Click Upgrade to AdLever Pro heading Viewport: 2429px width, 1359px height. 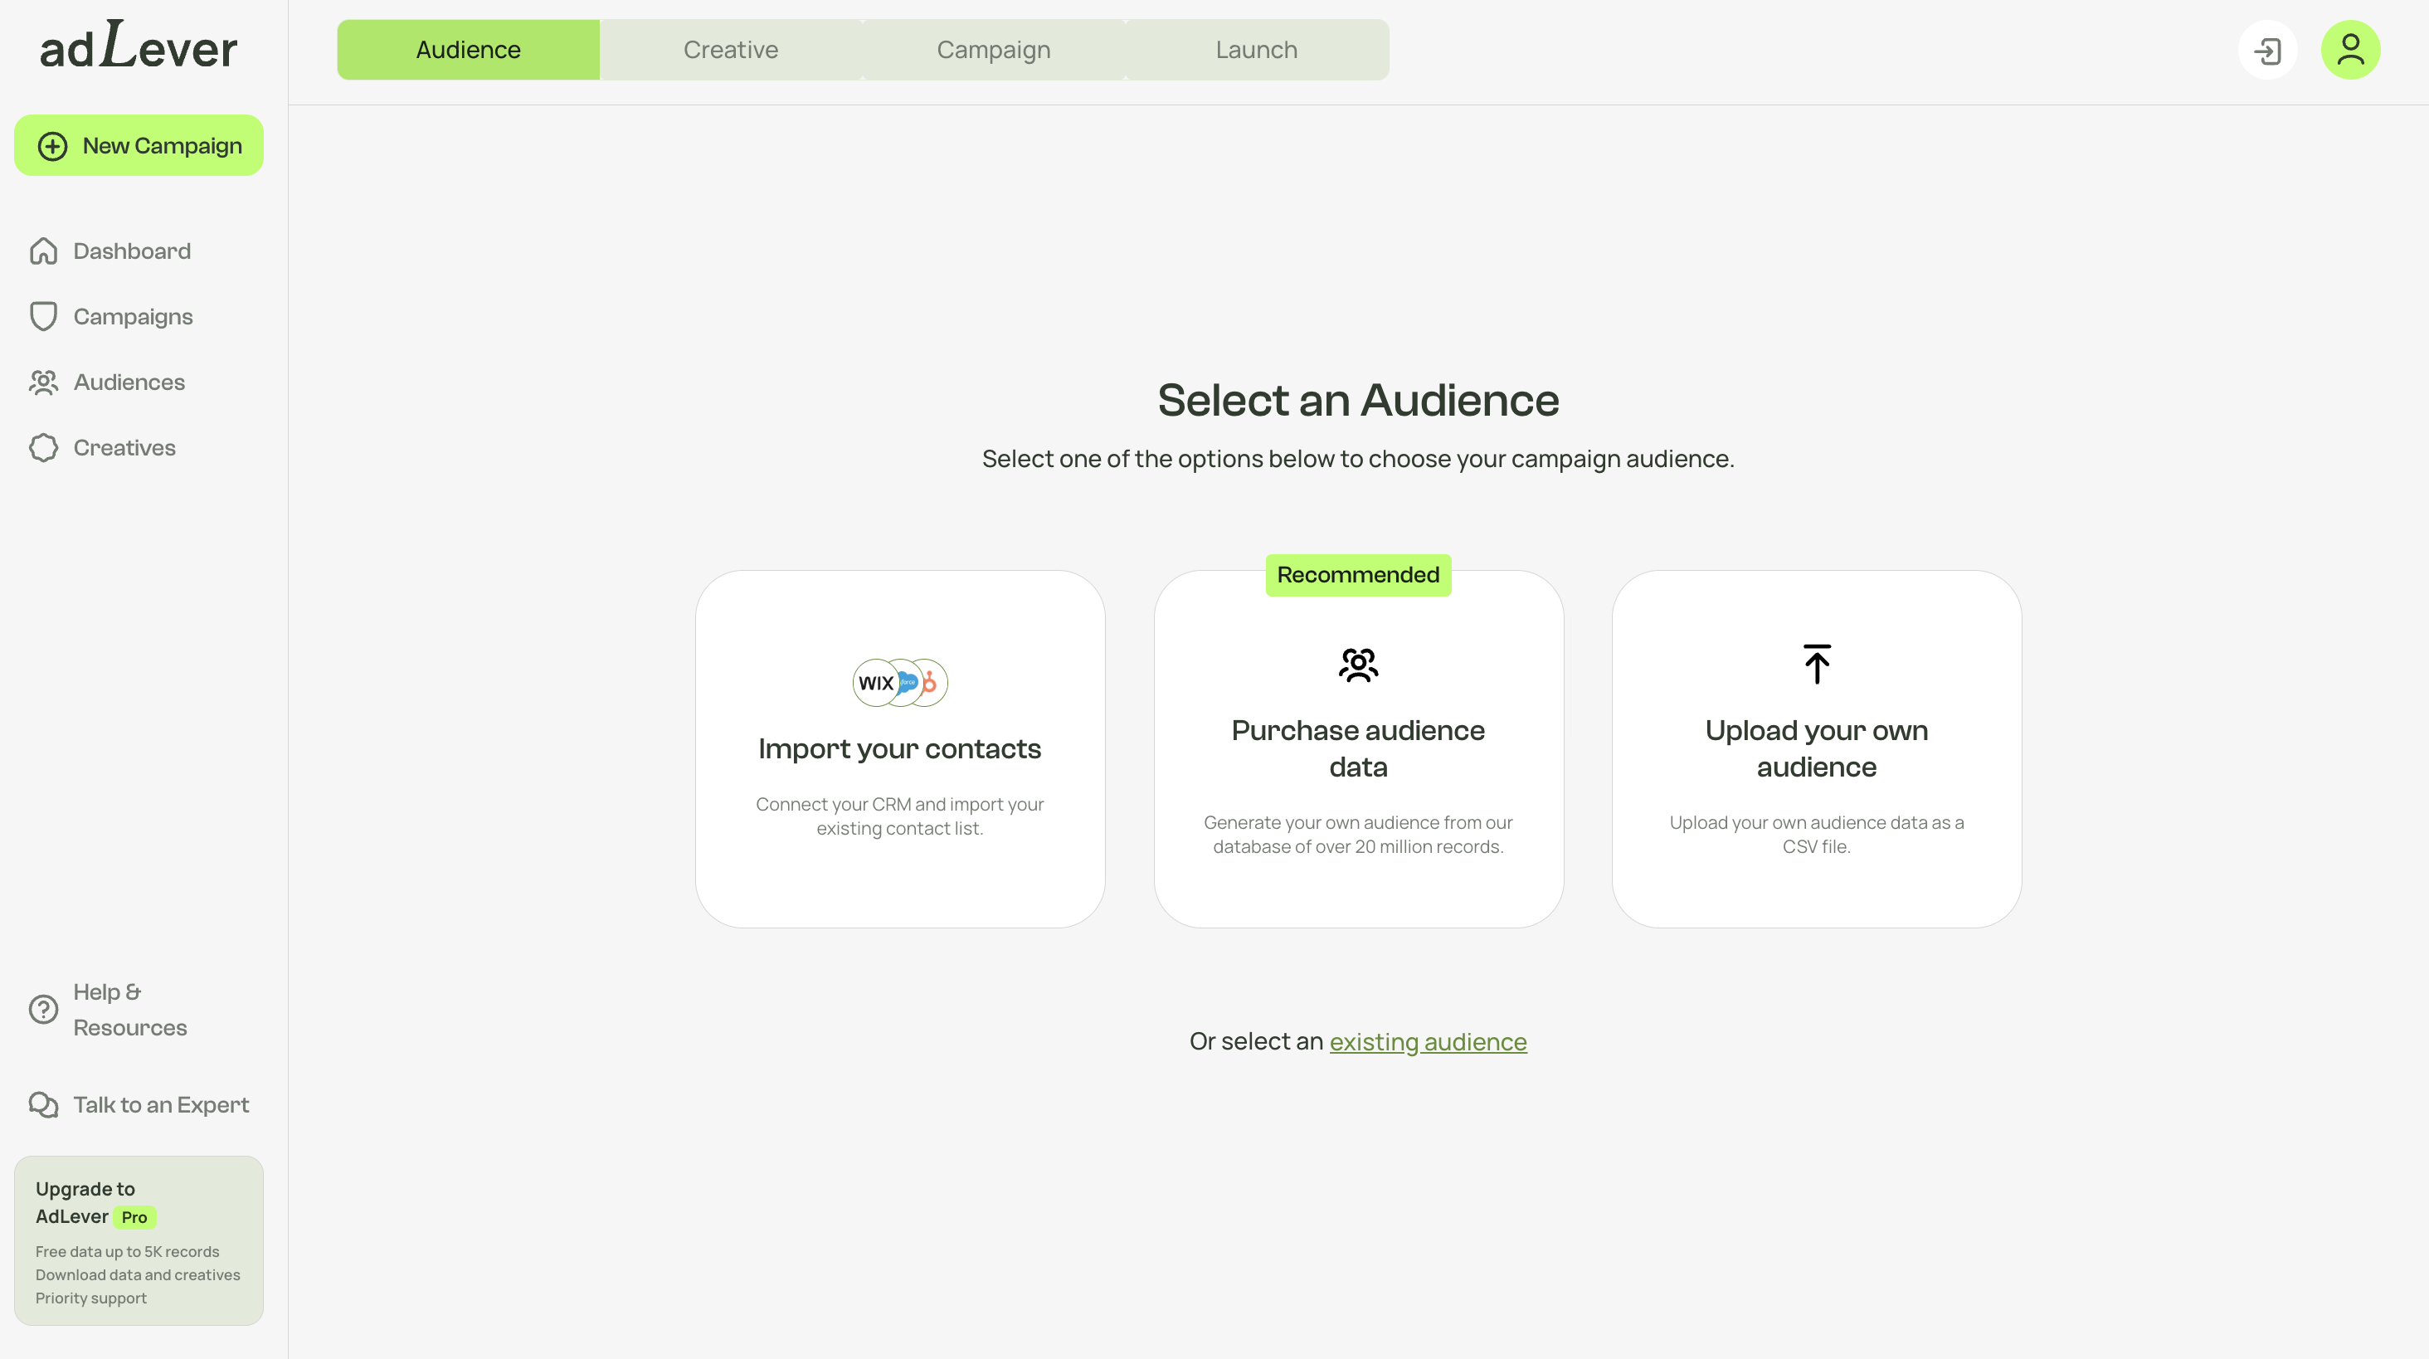[x=95, y=1202]
